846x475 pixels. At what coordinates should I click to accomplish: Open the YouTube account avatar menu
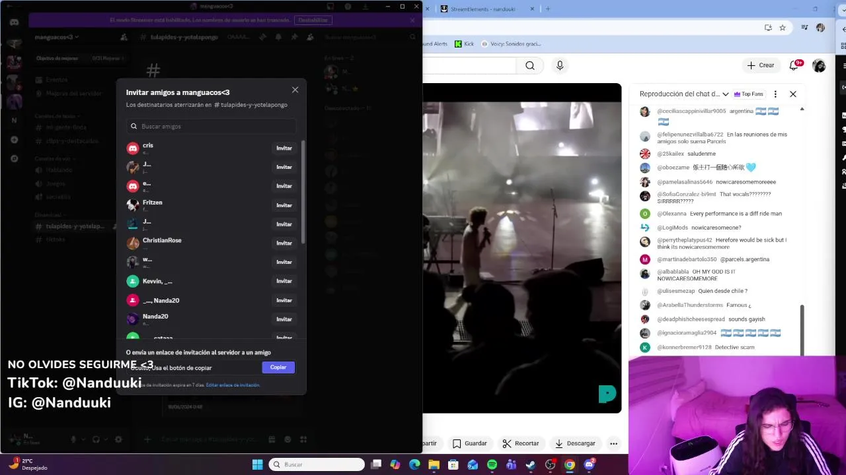[x=819, y=65]
